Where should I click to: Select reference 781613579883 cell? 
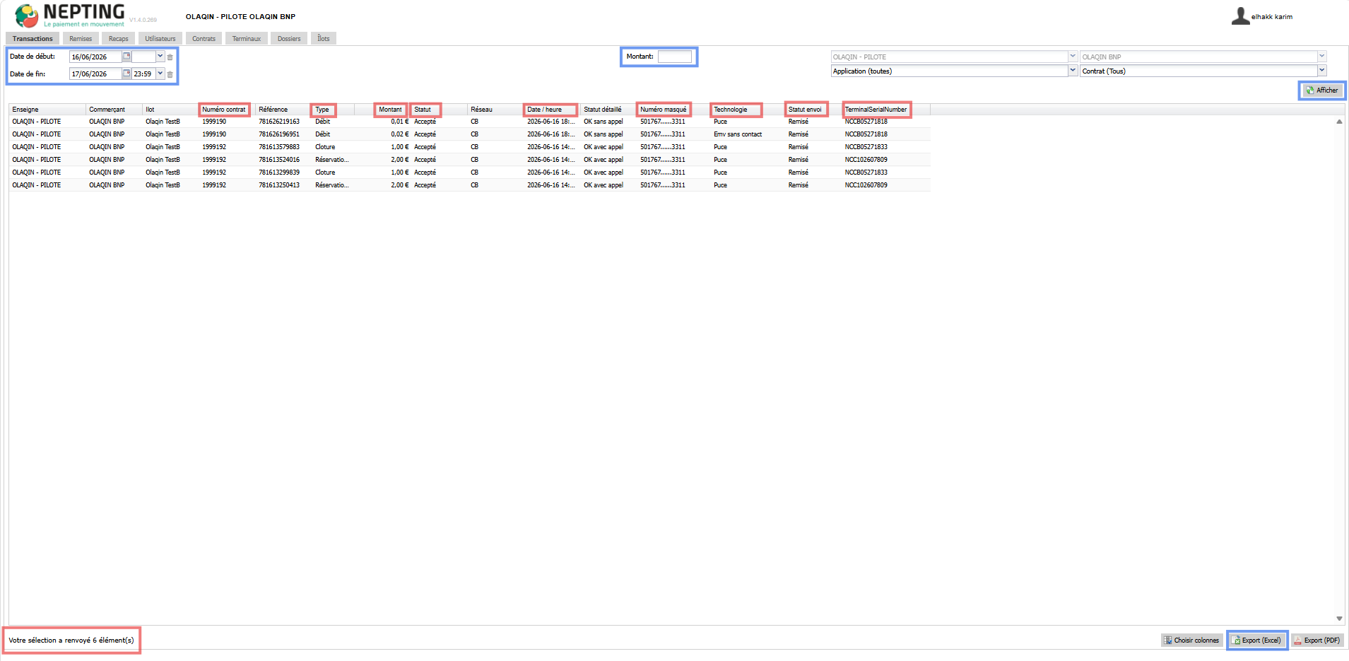[x=283, y=147]
